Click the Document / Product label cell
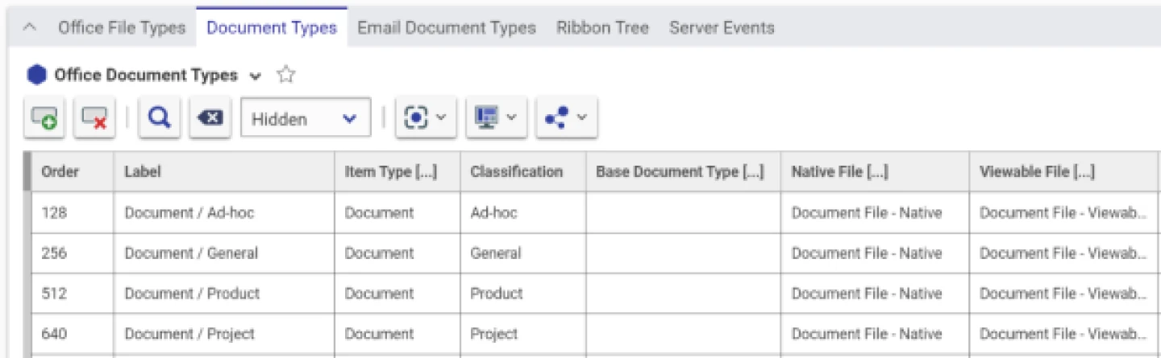The width and height of the screenshot is (1161, 358). [224, 294]
